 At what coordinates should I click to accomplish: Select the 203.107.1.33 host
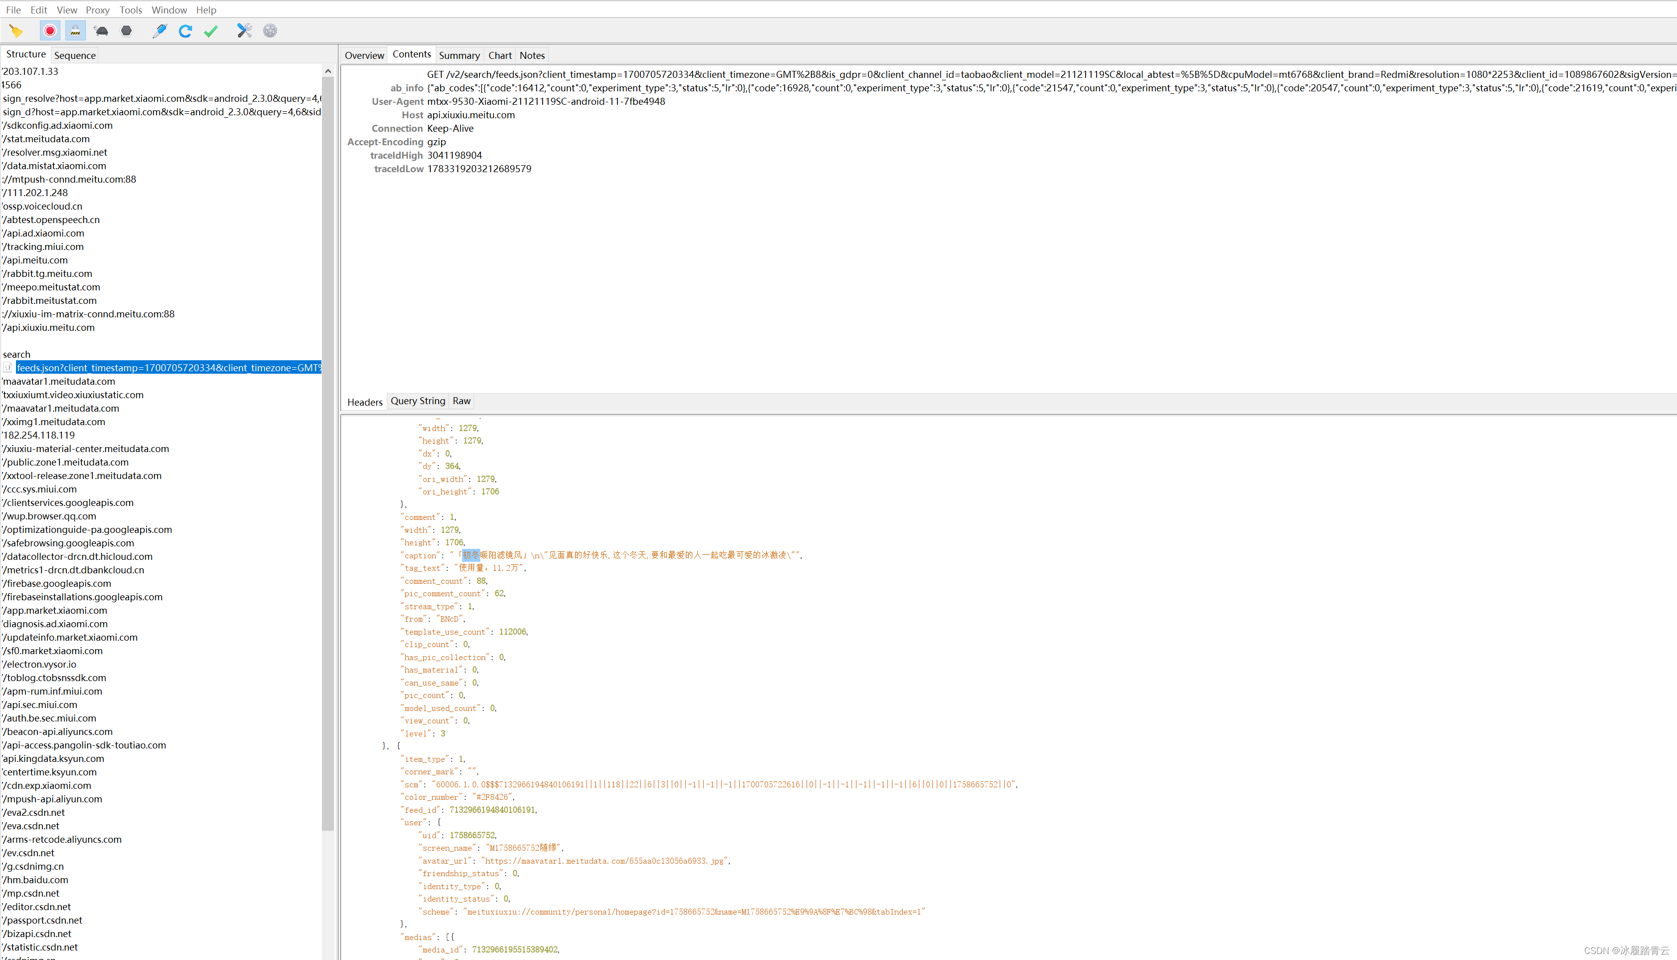[29, 71]
